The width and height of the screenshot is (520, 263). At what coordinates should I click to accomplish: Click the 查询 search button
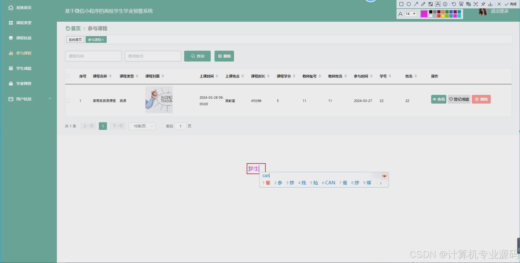pos(197,56)
